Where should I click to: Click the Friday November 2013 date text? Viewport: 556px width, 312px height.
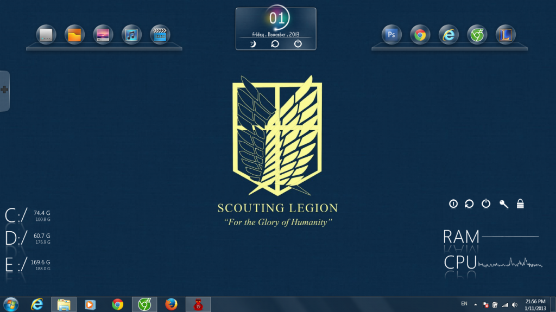275,34
